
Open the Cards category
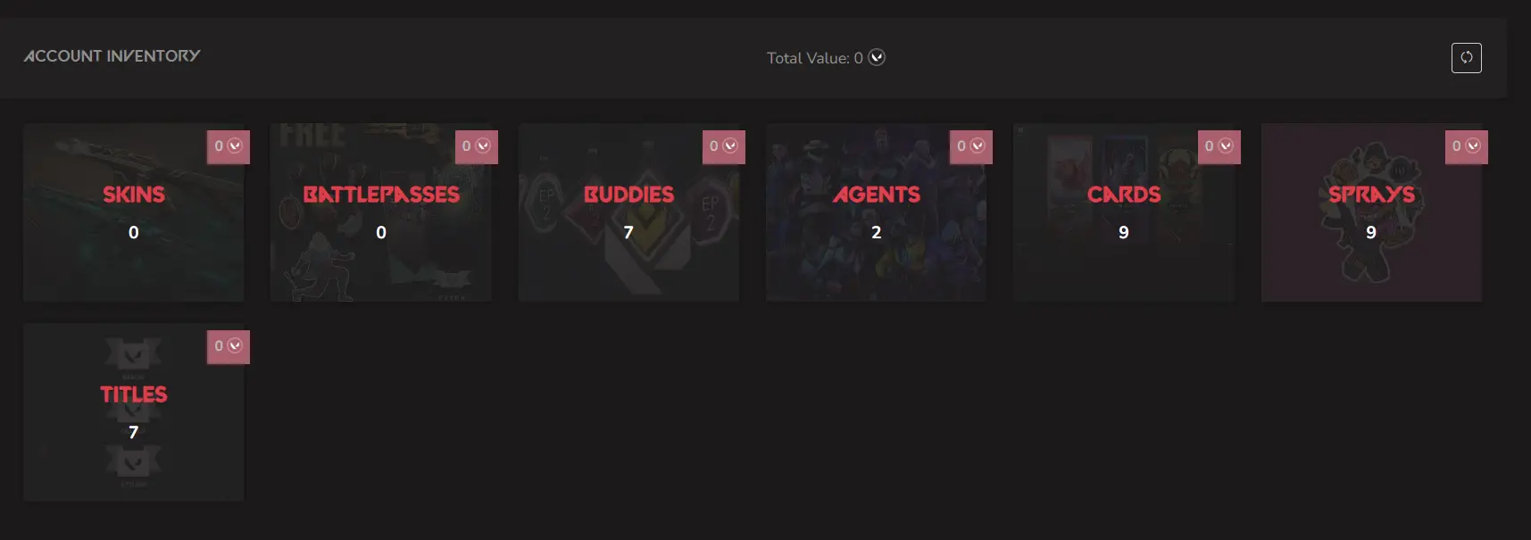tap(1124, 212)
